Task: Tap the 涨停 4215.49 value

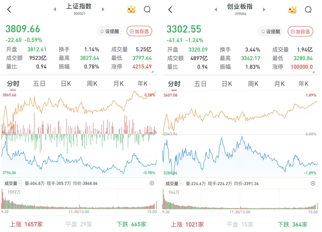Action: point(142,67)
